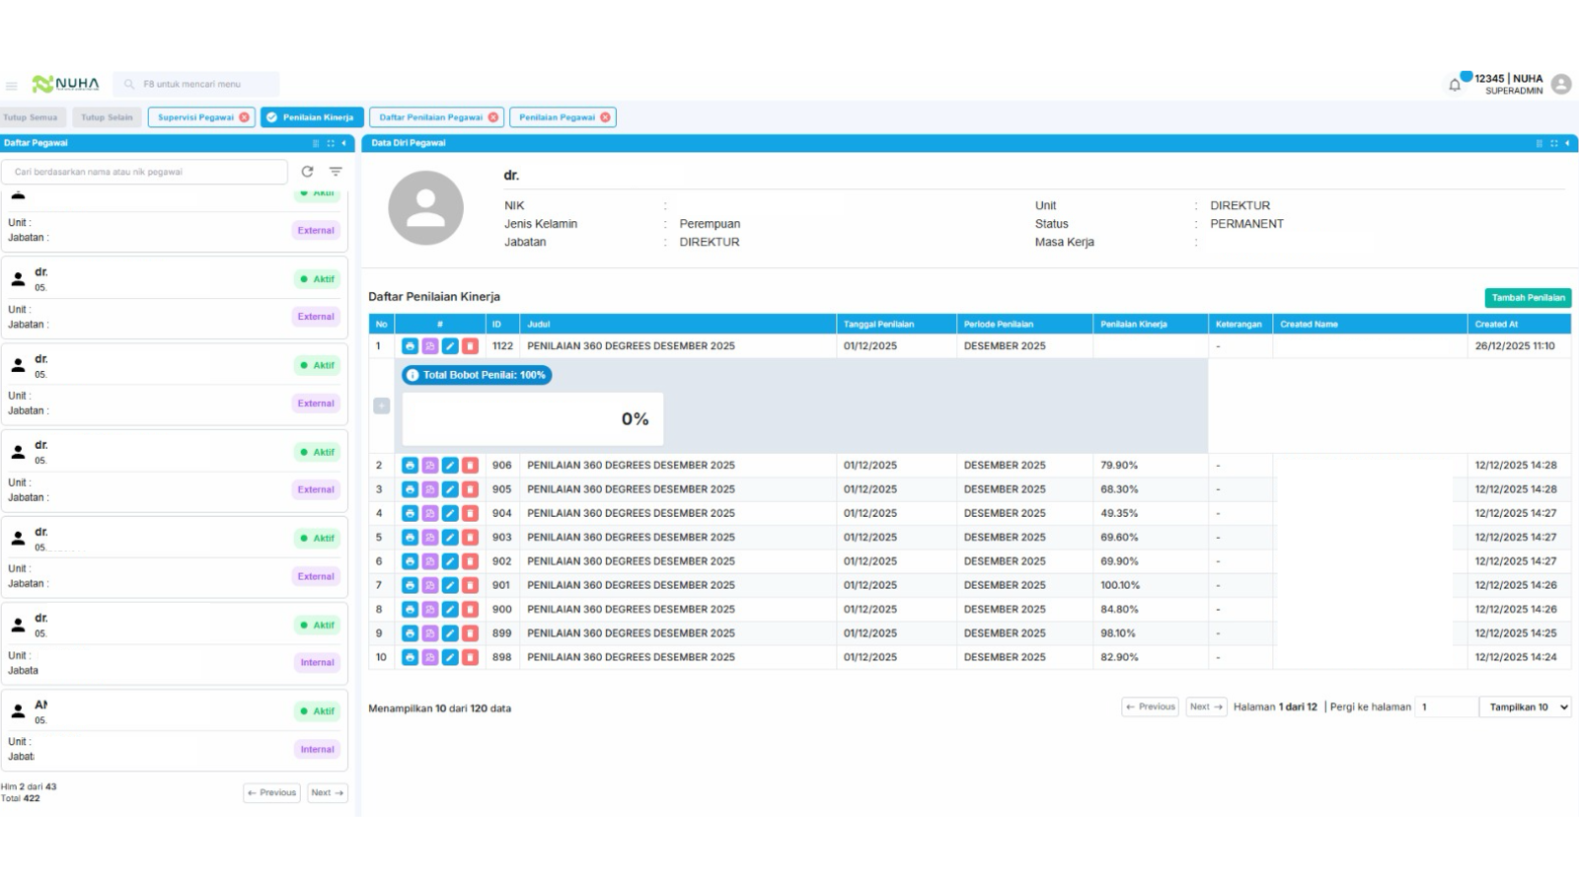Open the hamburger menu beside NUHA logo

12,86
